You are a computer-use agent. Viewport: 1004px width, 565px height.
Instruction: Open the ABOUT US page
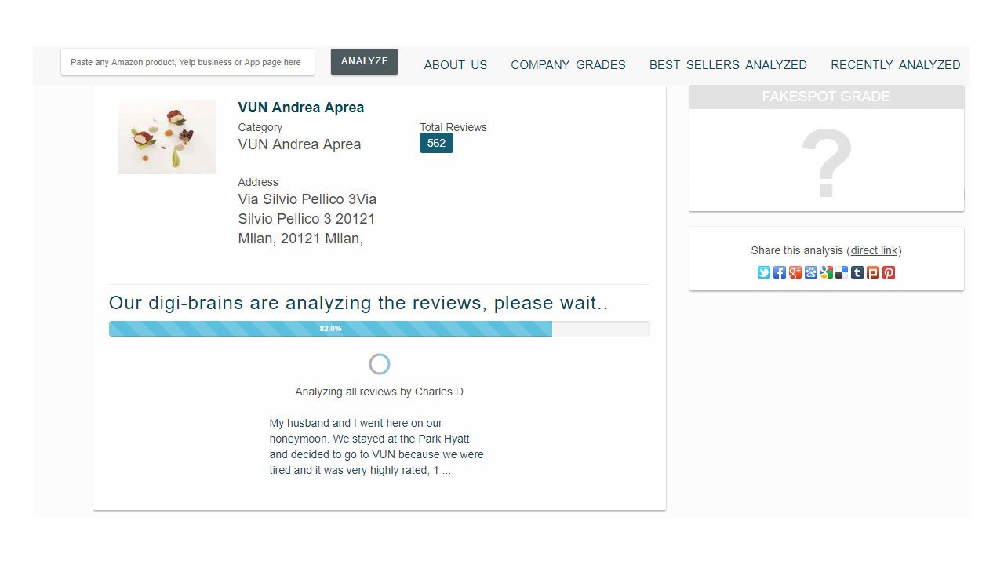(455, 65)
